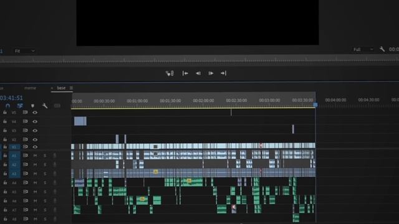
Task: Click the Go to In point button
Action: (x=185, y=73)
